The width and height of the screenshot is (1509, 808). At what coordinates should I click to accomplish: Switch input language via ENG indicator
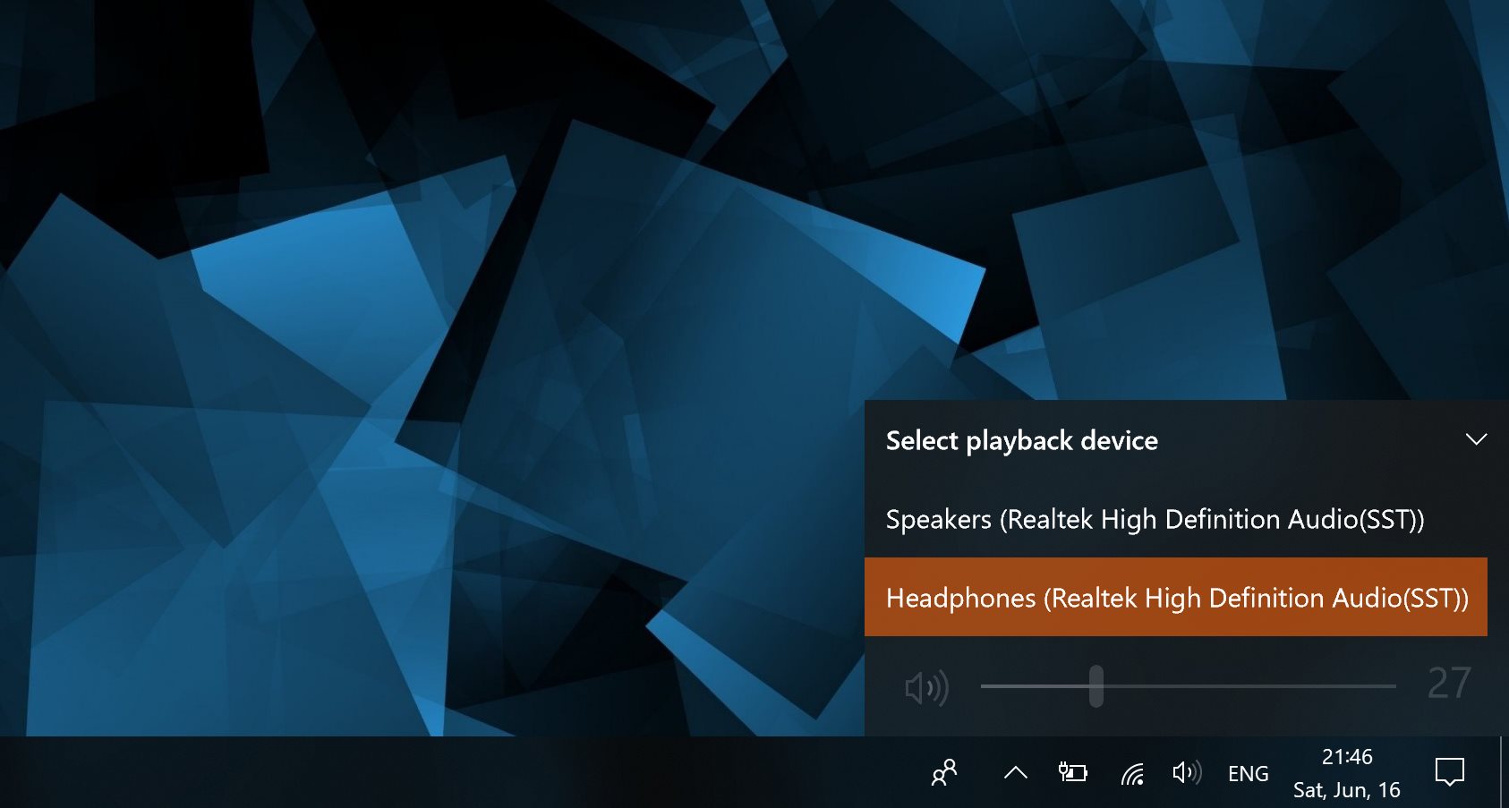(1248, 773)
